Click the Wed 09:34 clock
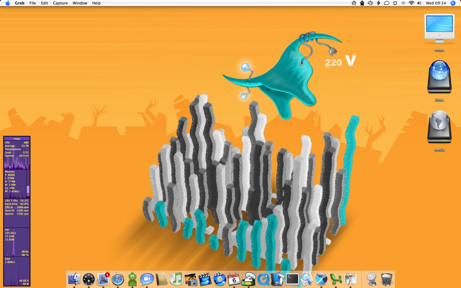The width and height of the screenshot is (461, 288). click(x=436, y=3)
